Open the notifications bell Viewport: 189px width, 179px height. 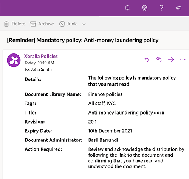coord(127,8)
